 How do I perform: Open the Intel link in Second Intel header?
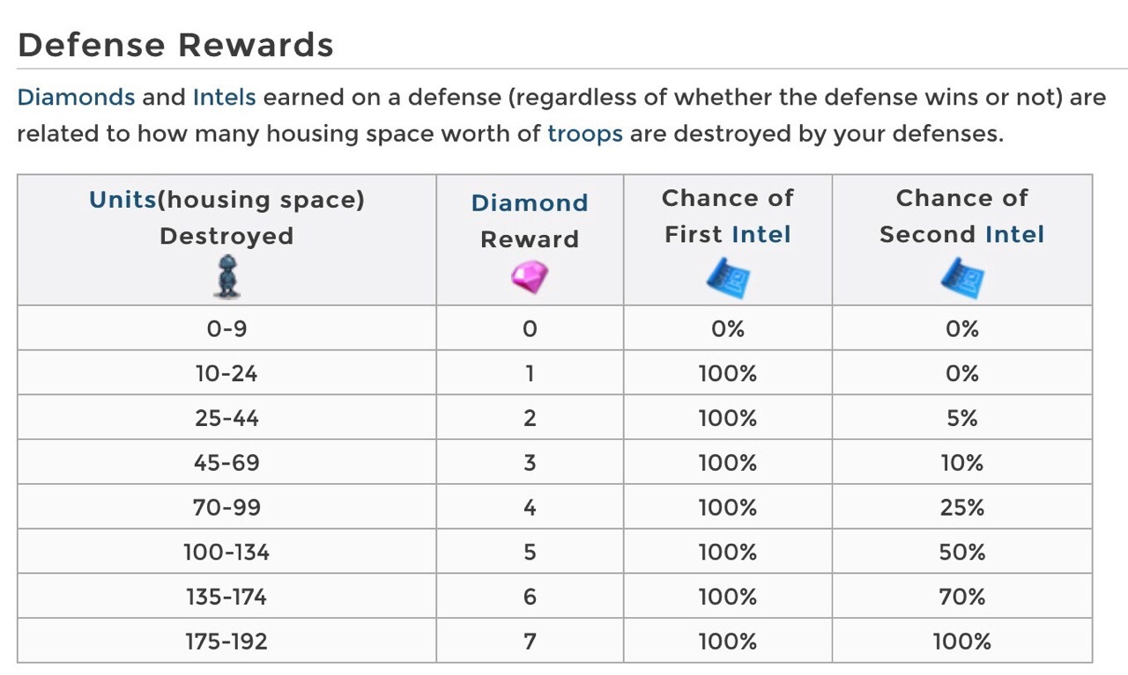[x=1014, y=235]
